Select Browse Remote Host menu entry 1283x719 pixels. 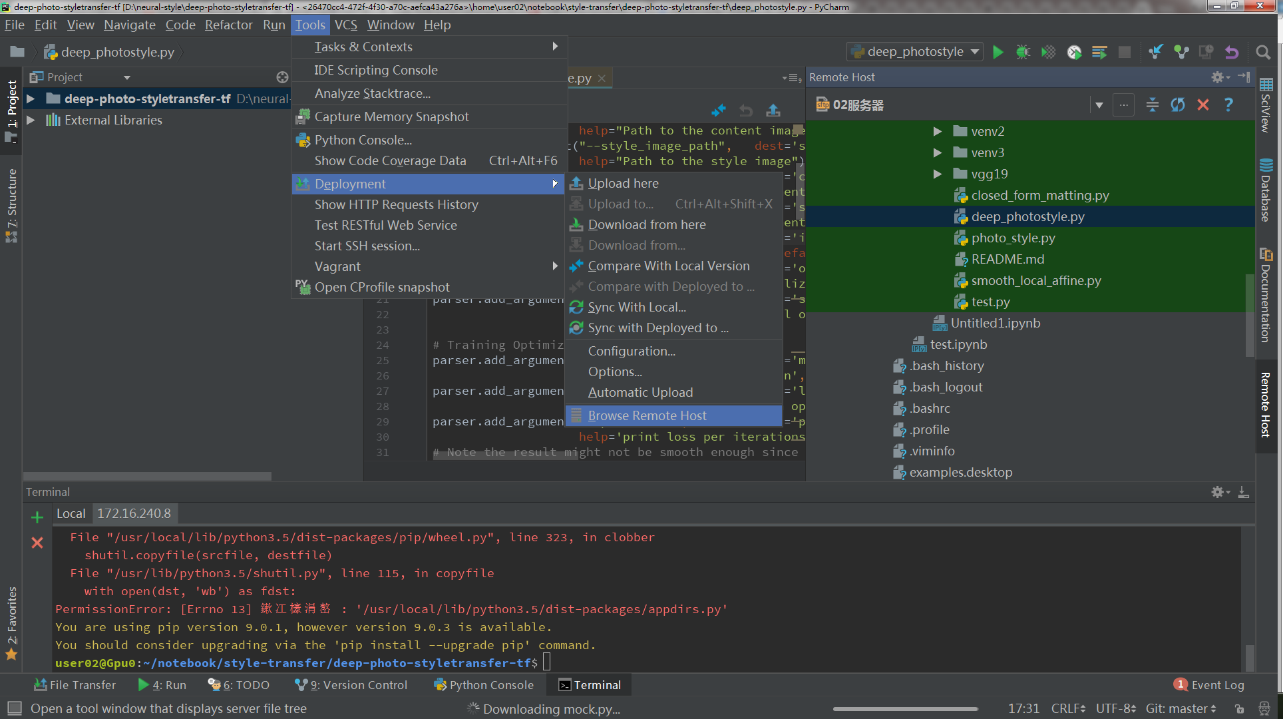647,415
